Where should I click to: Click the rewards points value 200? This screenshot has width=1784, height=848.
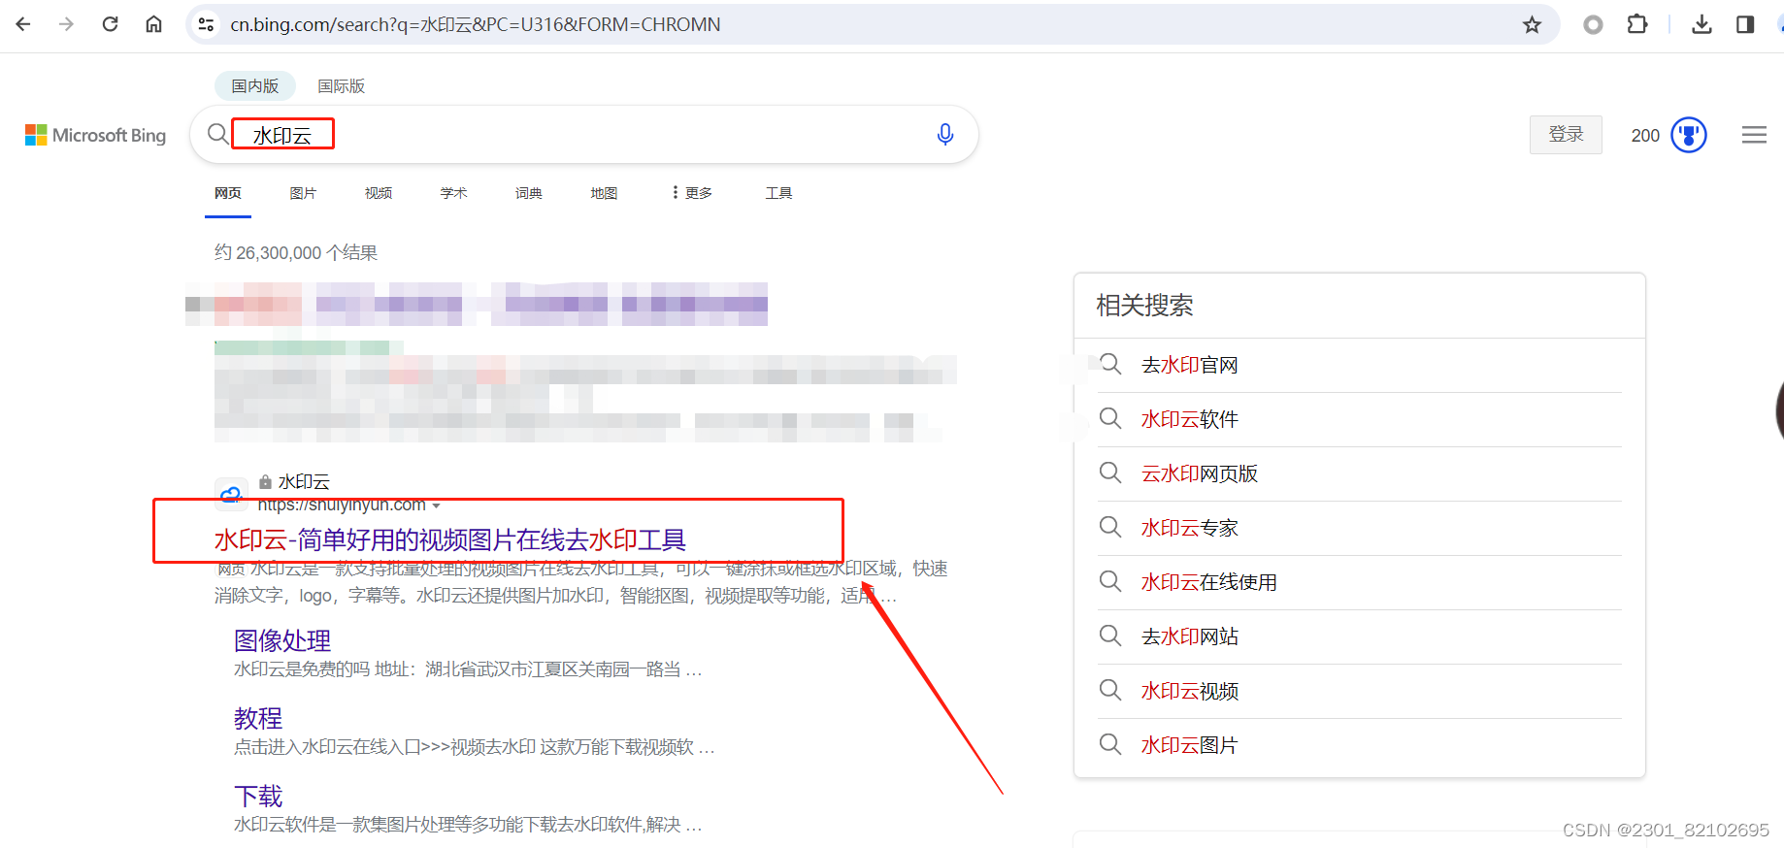coord(1645,136)
